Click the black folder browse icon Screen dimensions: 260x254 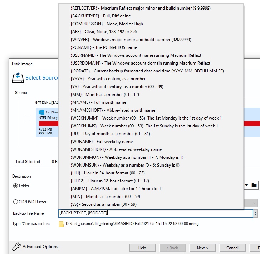pos(254,185)
